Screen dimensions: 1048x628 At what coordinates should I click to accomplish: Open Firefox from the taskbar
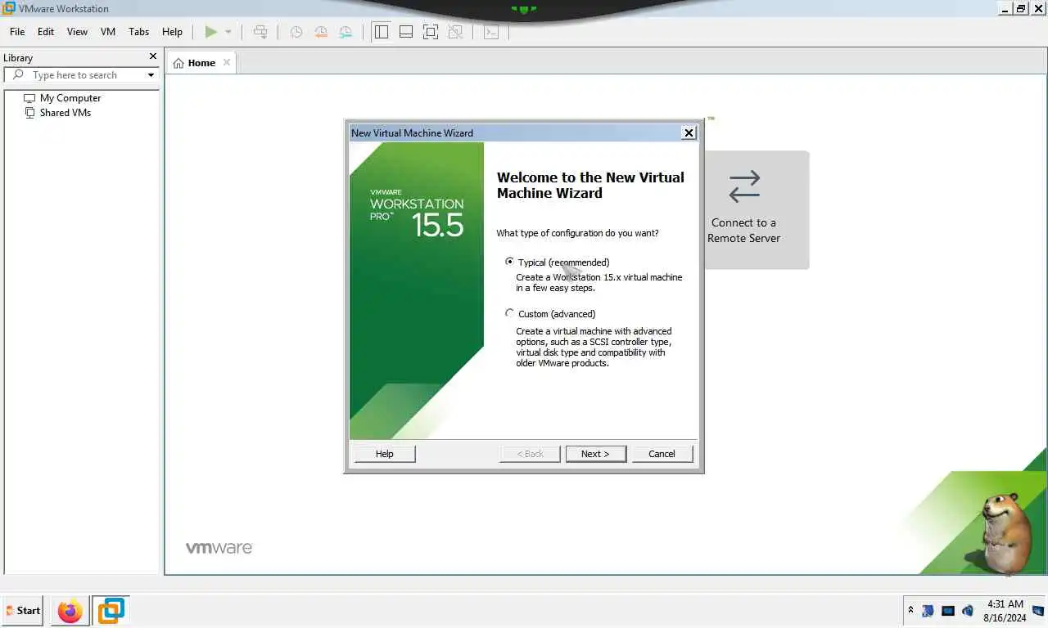click(70, 610)
